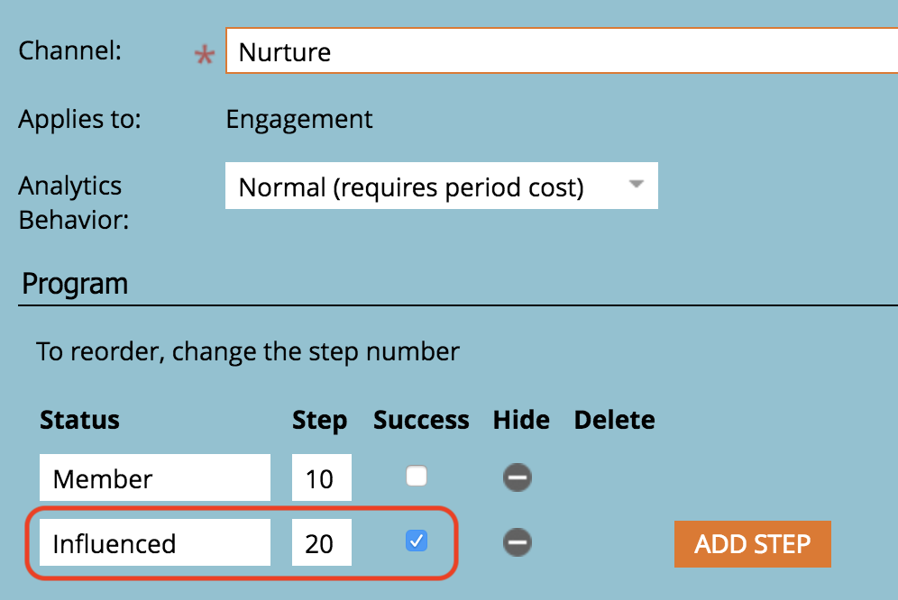
Task: Click the Program section heading
Action: [75, 285]
